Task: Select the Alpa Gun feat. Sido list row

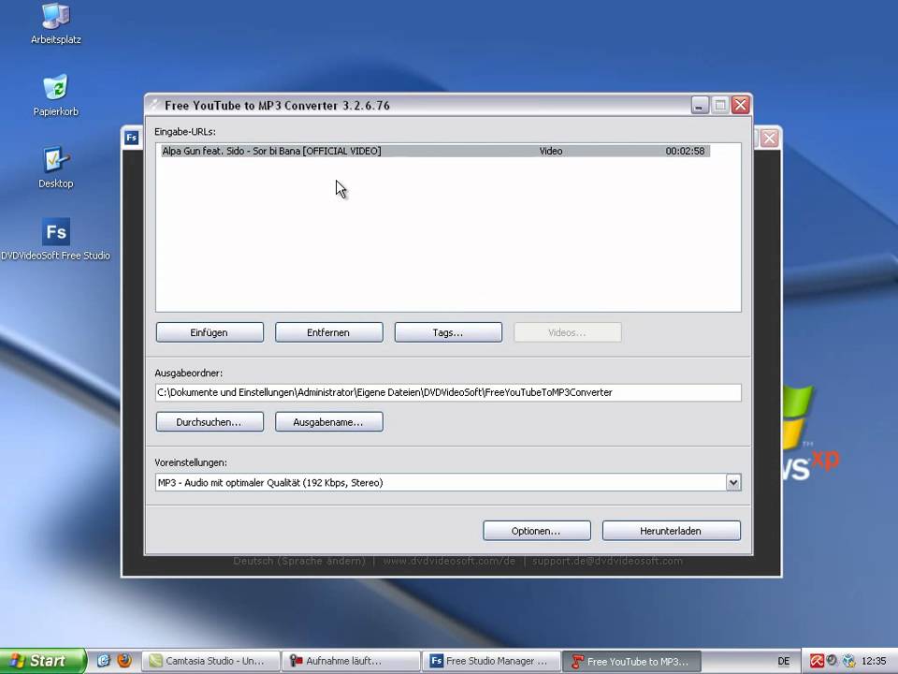Action: click(435, 151)
